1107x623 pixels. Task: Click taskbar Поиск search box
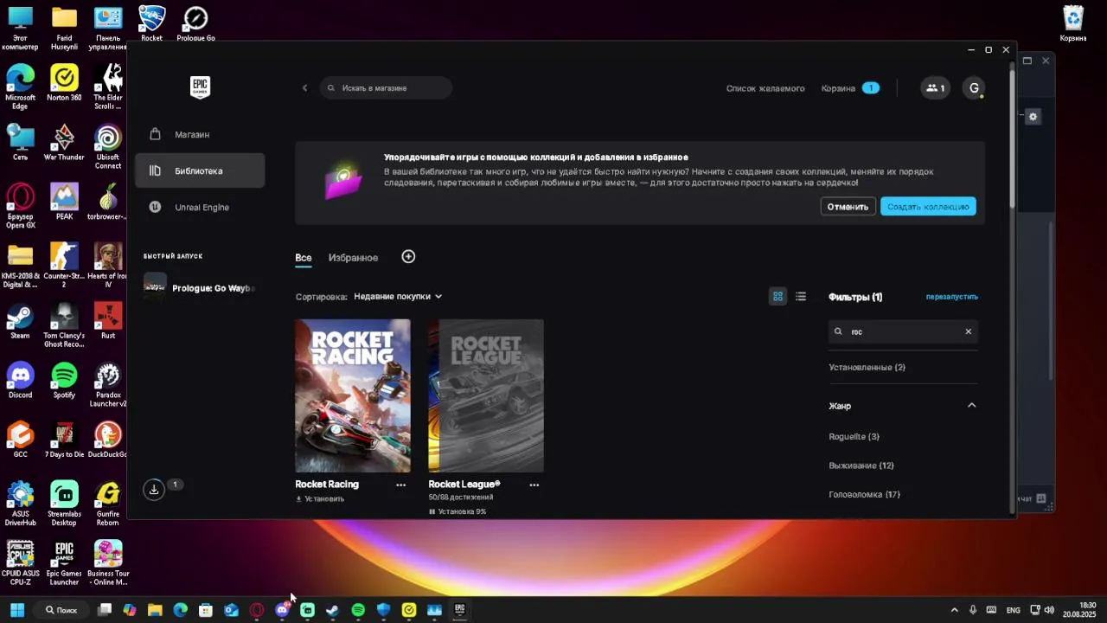click(x=62, y=610)
